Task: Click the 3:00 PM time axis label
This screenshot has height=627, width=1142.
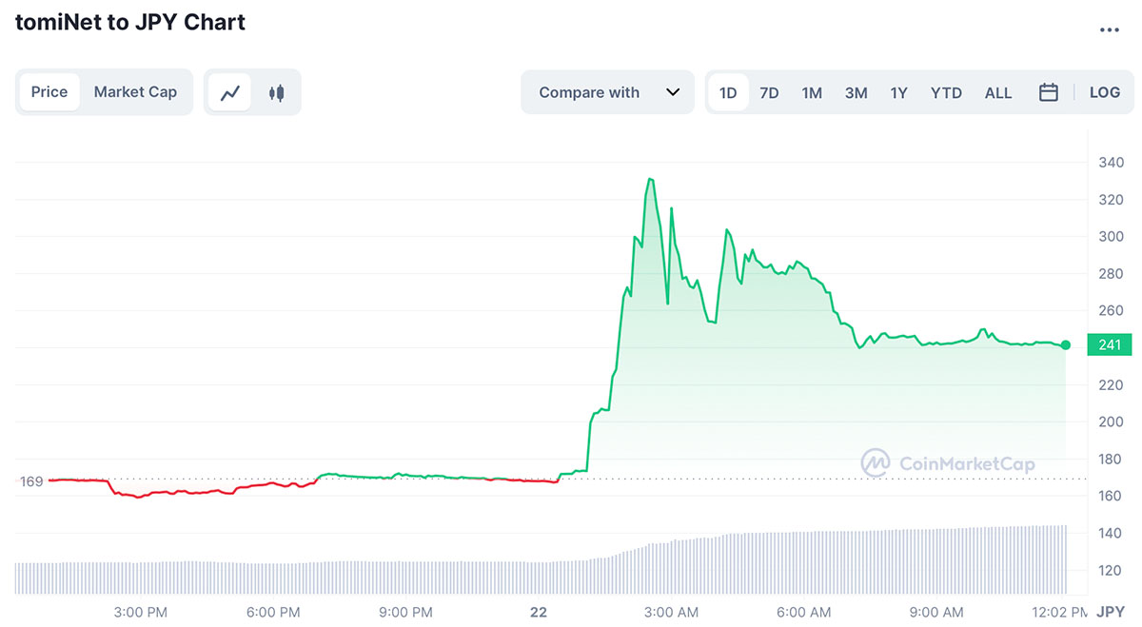Action: pyautogui.click(x=141, y=612)
